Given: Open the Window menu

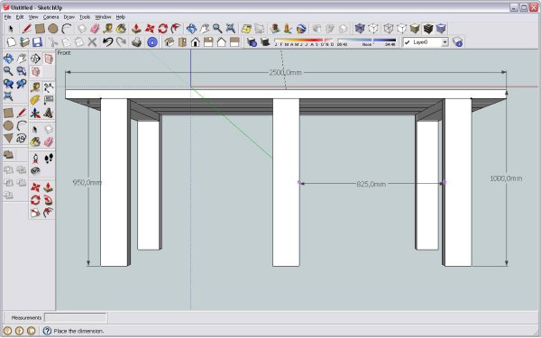Looking at the screenshot, I should pyautogui.click(x=103, y=17).
